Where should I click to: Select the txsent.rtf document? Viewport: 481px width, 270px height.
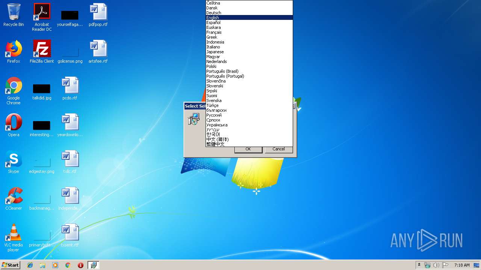click(70, 235)
